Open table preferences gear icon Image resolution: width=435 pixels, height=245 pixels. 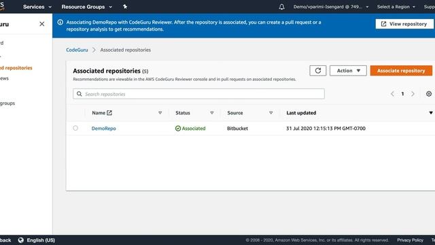(x=429, y=94)
